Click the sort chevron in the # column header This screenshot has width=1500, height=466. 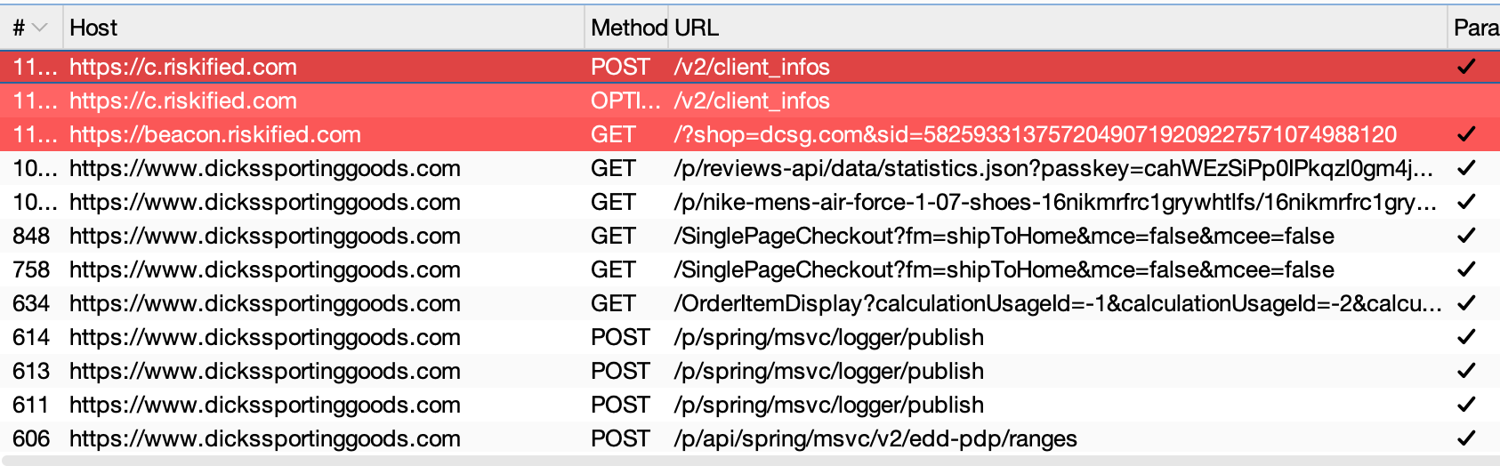39,28
